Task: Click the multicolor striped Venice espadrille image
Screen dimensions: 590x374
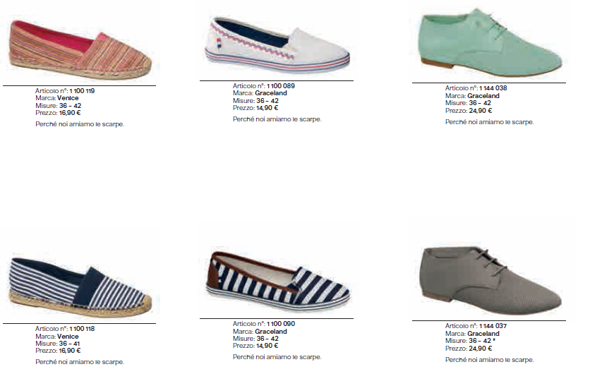Action: [x=80, y=49]
